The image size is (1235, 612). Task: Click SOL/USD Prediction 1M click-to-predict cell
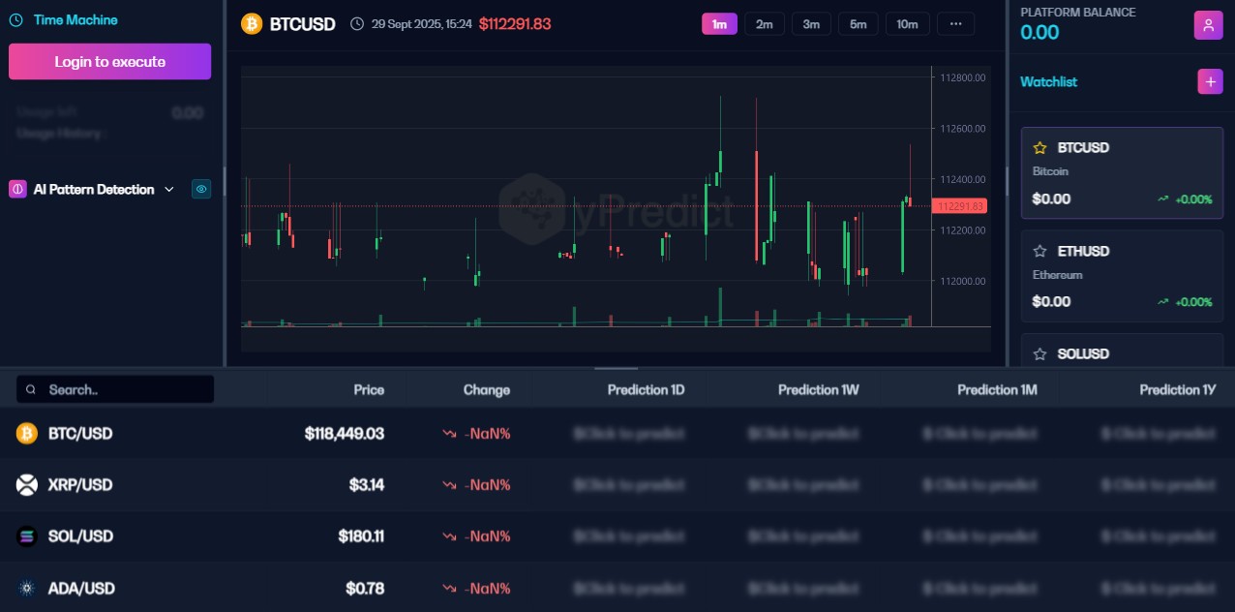pos(979,536)
